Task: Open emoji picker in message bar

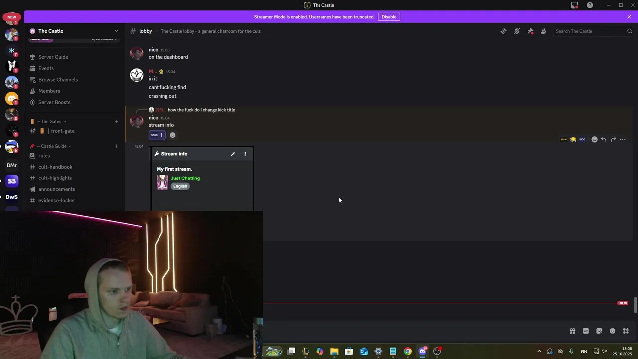Action: coord(612,331)
